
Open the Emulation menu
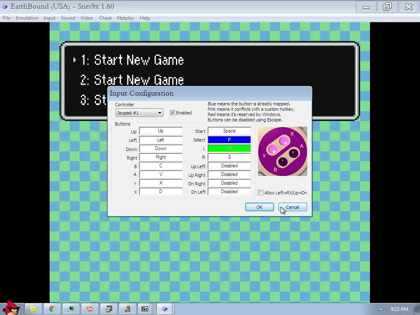27,18
